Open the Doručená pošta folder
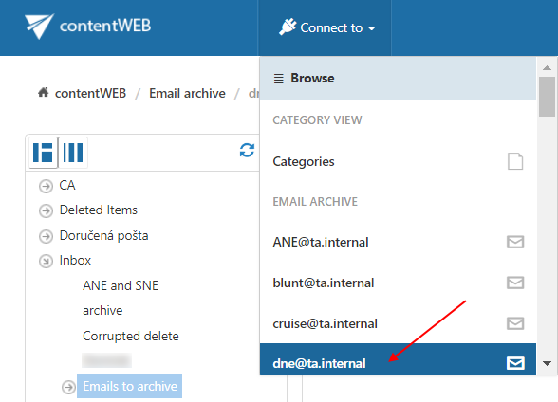The height and width of the screenshot is (402, 558). [103, 236]
